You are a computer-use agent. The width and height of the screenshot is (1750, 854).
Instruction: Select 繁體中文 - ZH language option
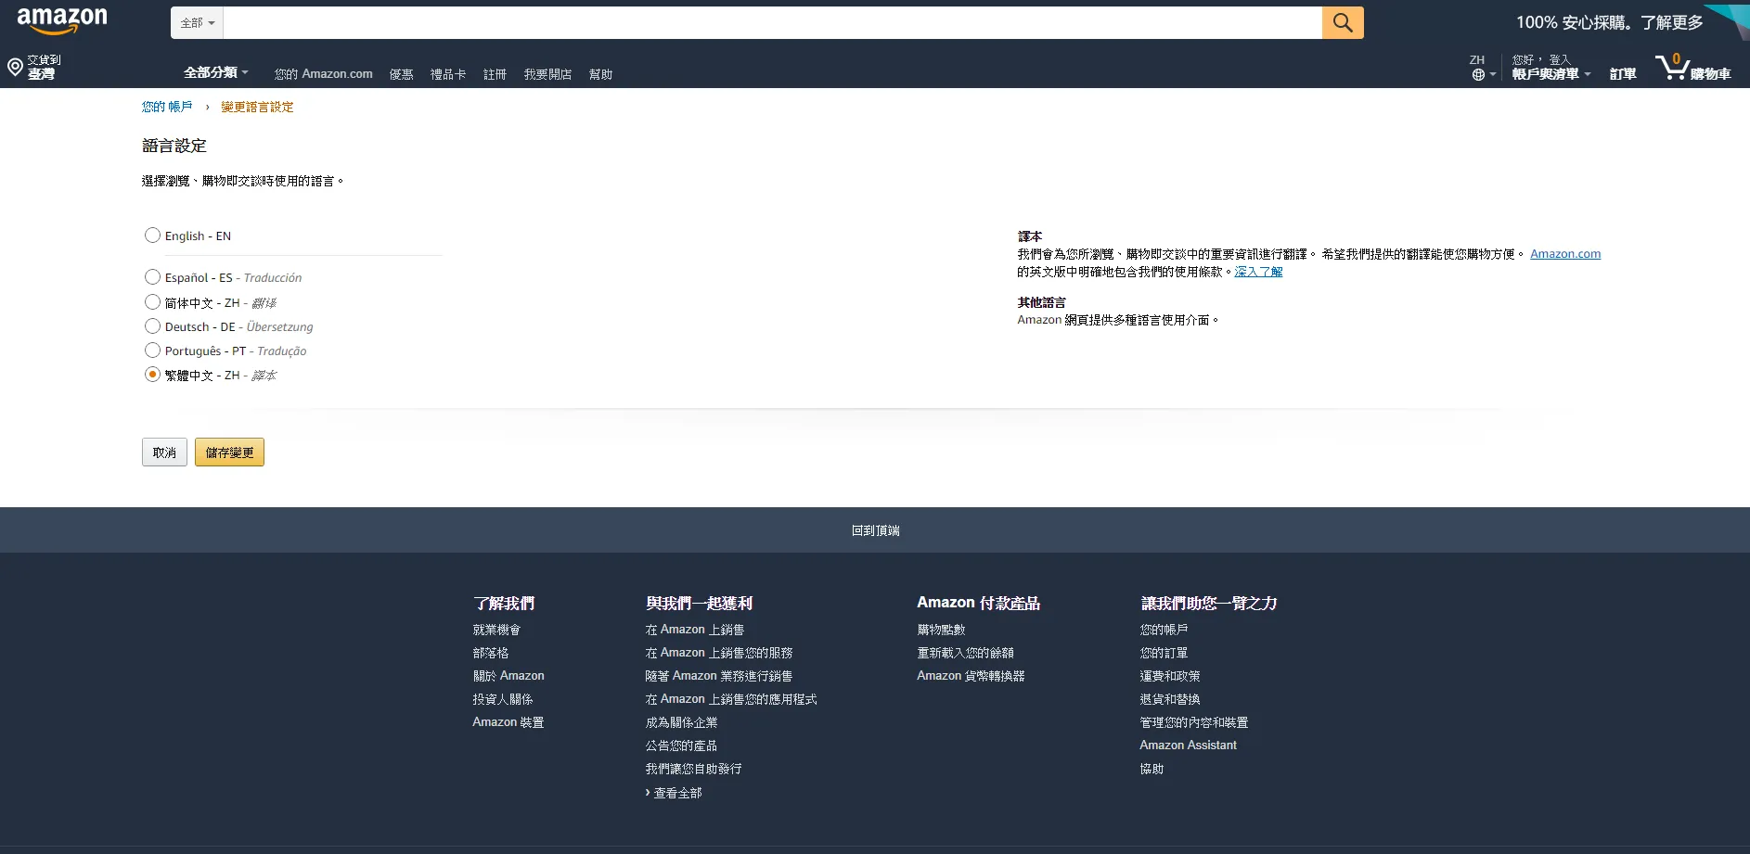coord(153,375)
